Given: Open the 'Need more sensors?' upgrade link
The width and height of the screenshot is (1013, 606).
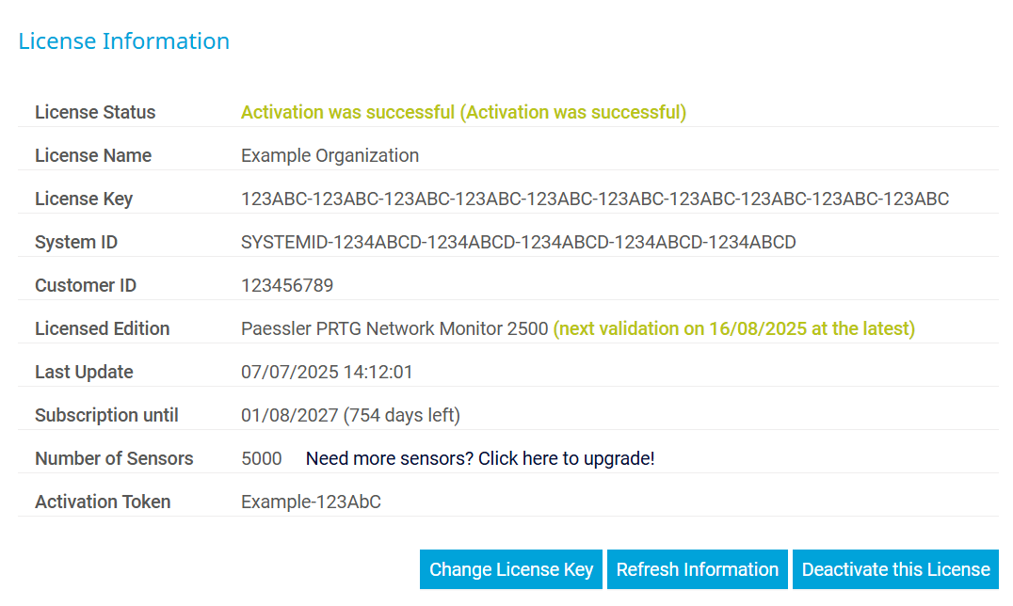Looking at the screenshot, I should (480, 458).
